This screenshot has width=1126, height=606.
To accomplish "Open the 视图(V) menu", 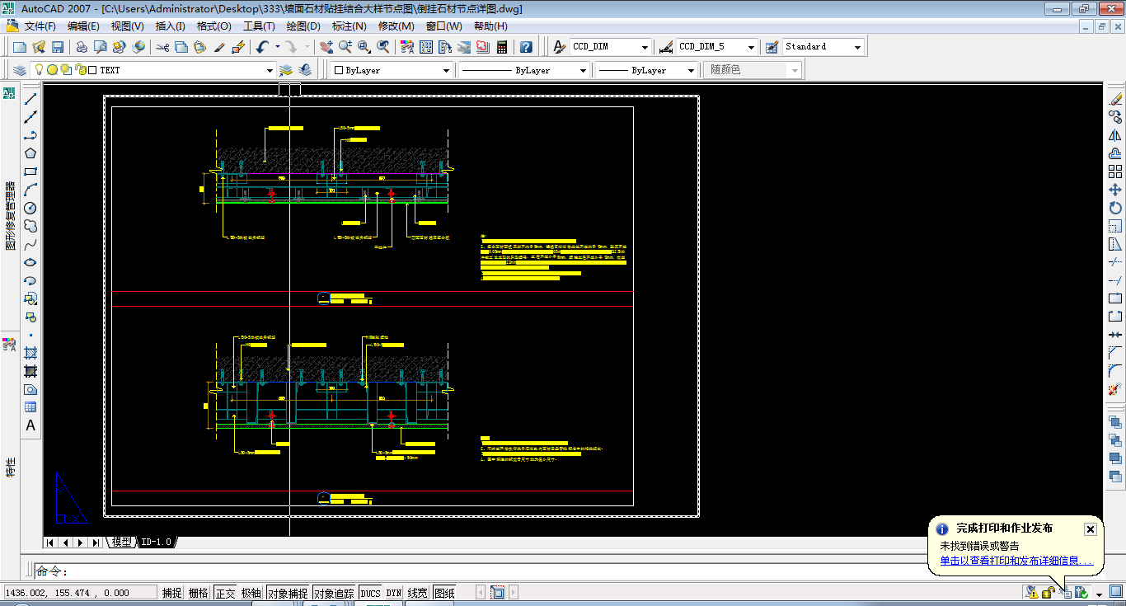I will 127,26.
